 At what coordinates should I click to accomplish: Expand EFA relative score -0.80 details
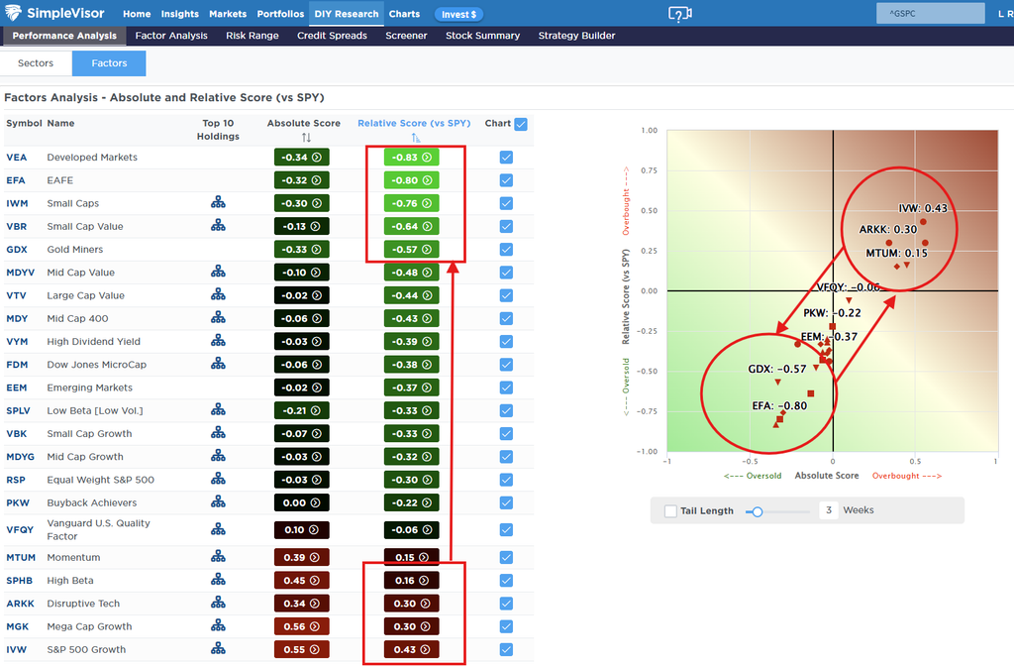tap(411, 180)
